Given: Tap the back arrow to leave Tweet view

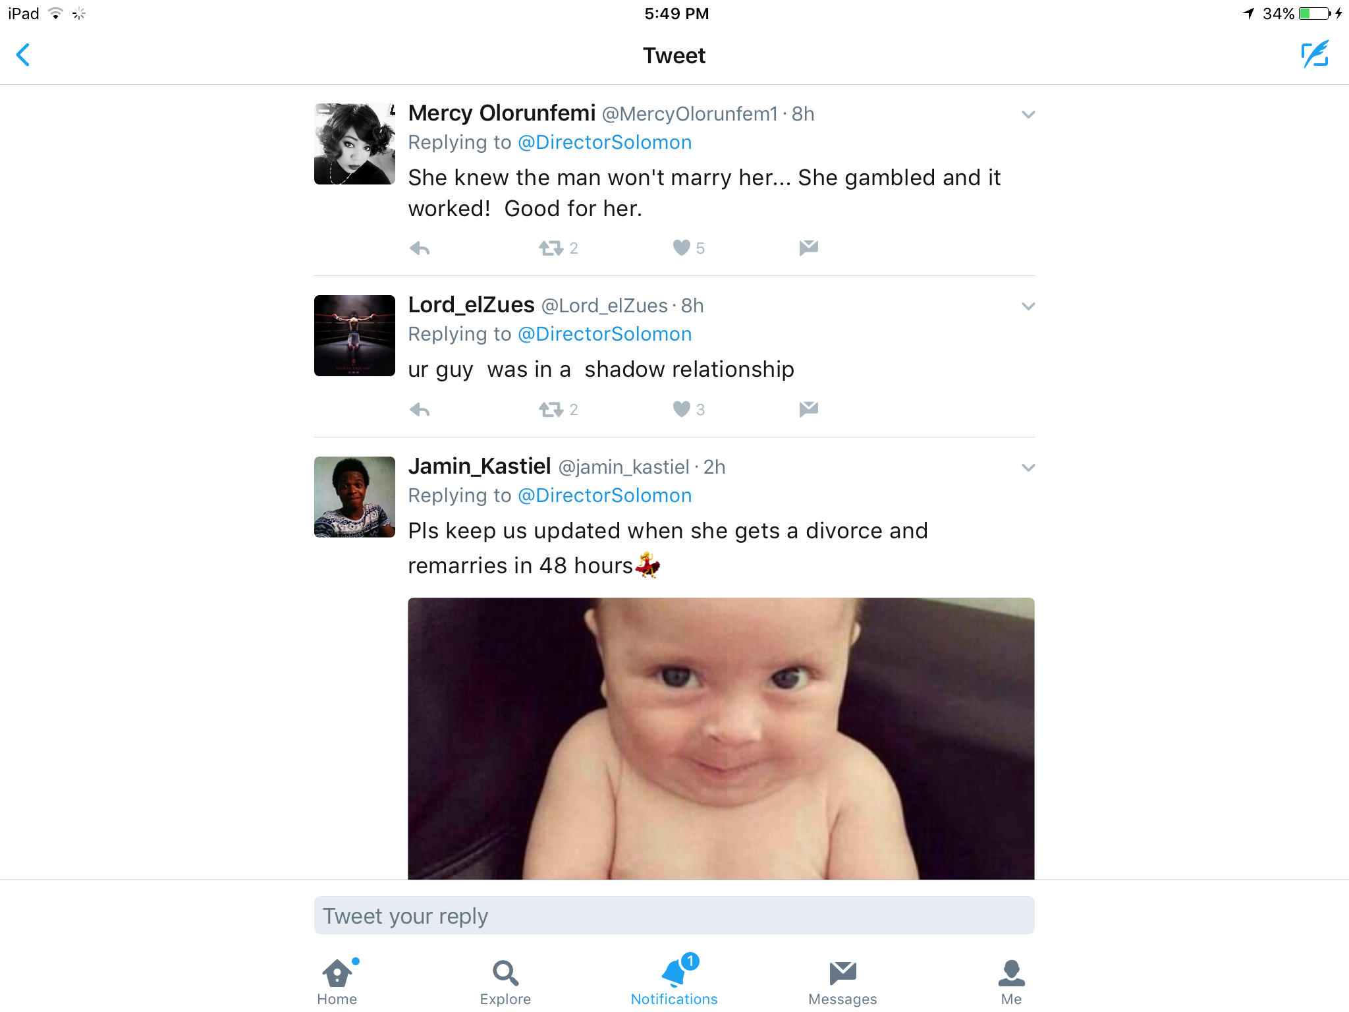Looking at the screenshot, I should click(x=23, y=55).
